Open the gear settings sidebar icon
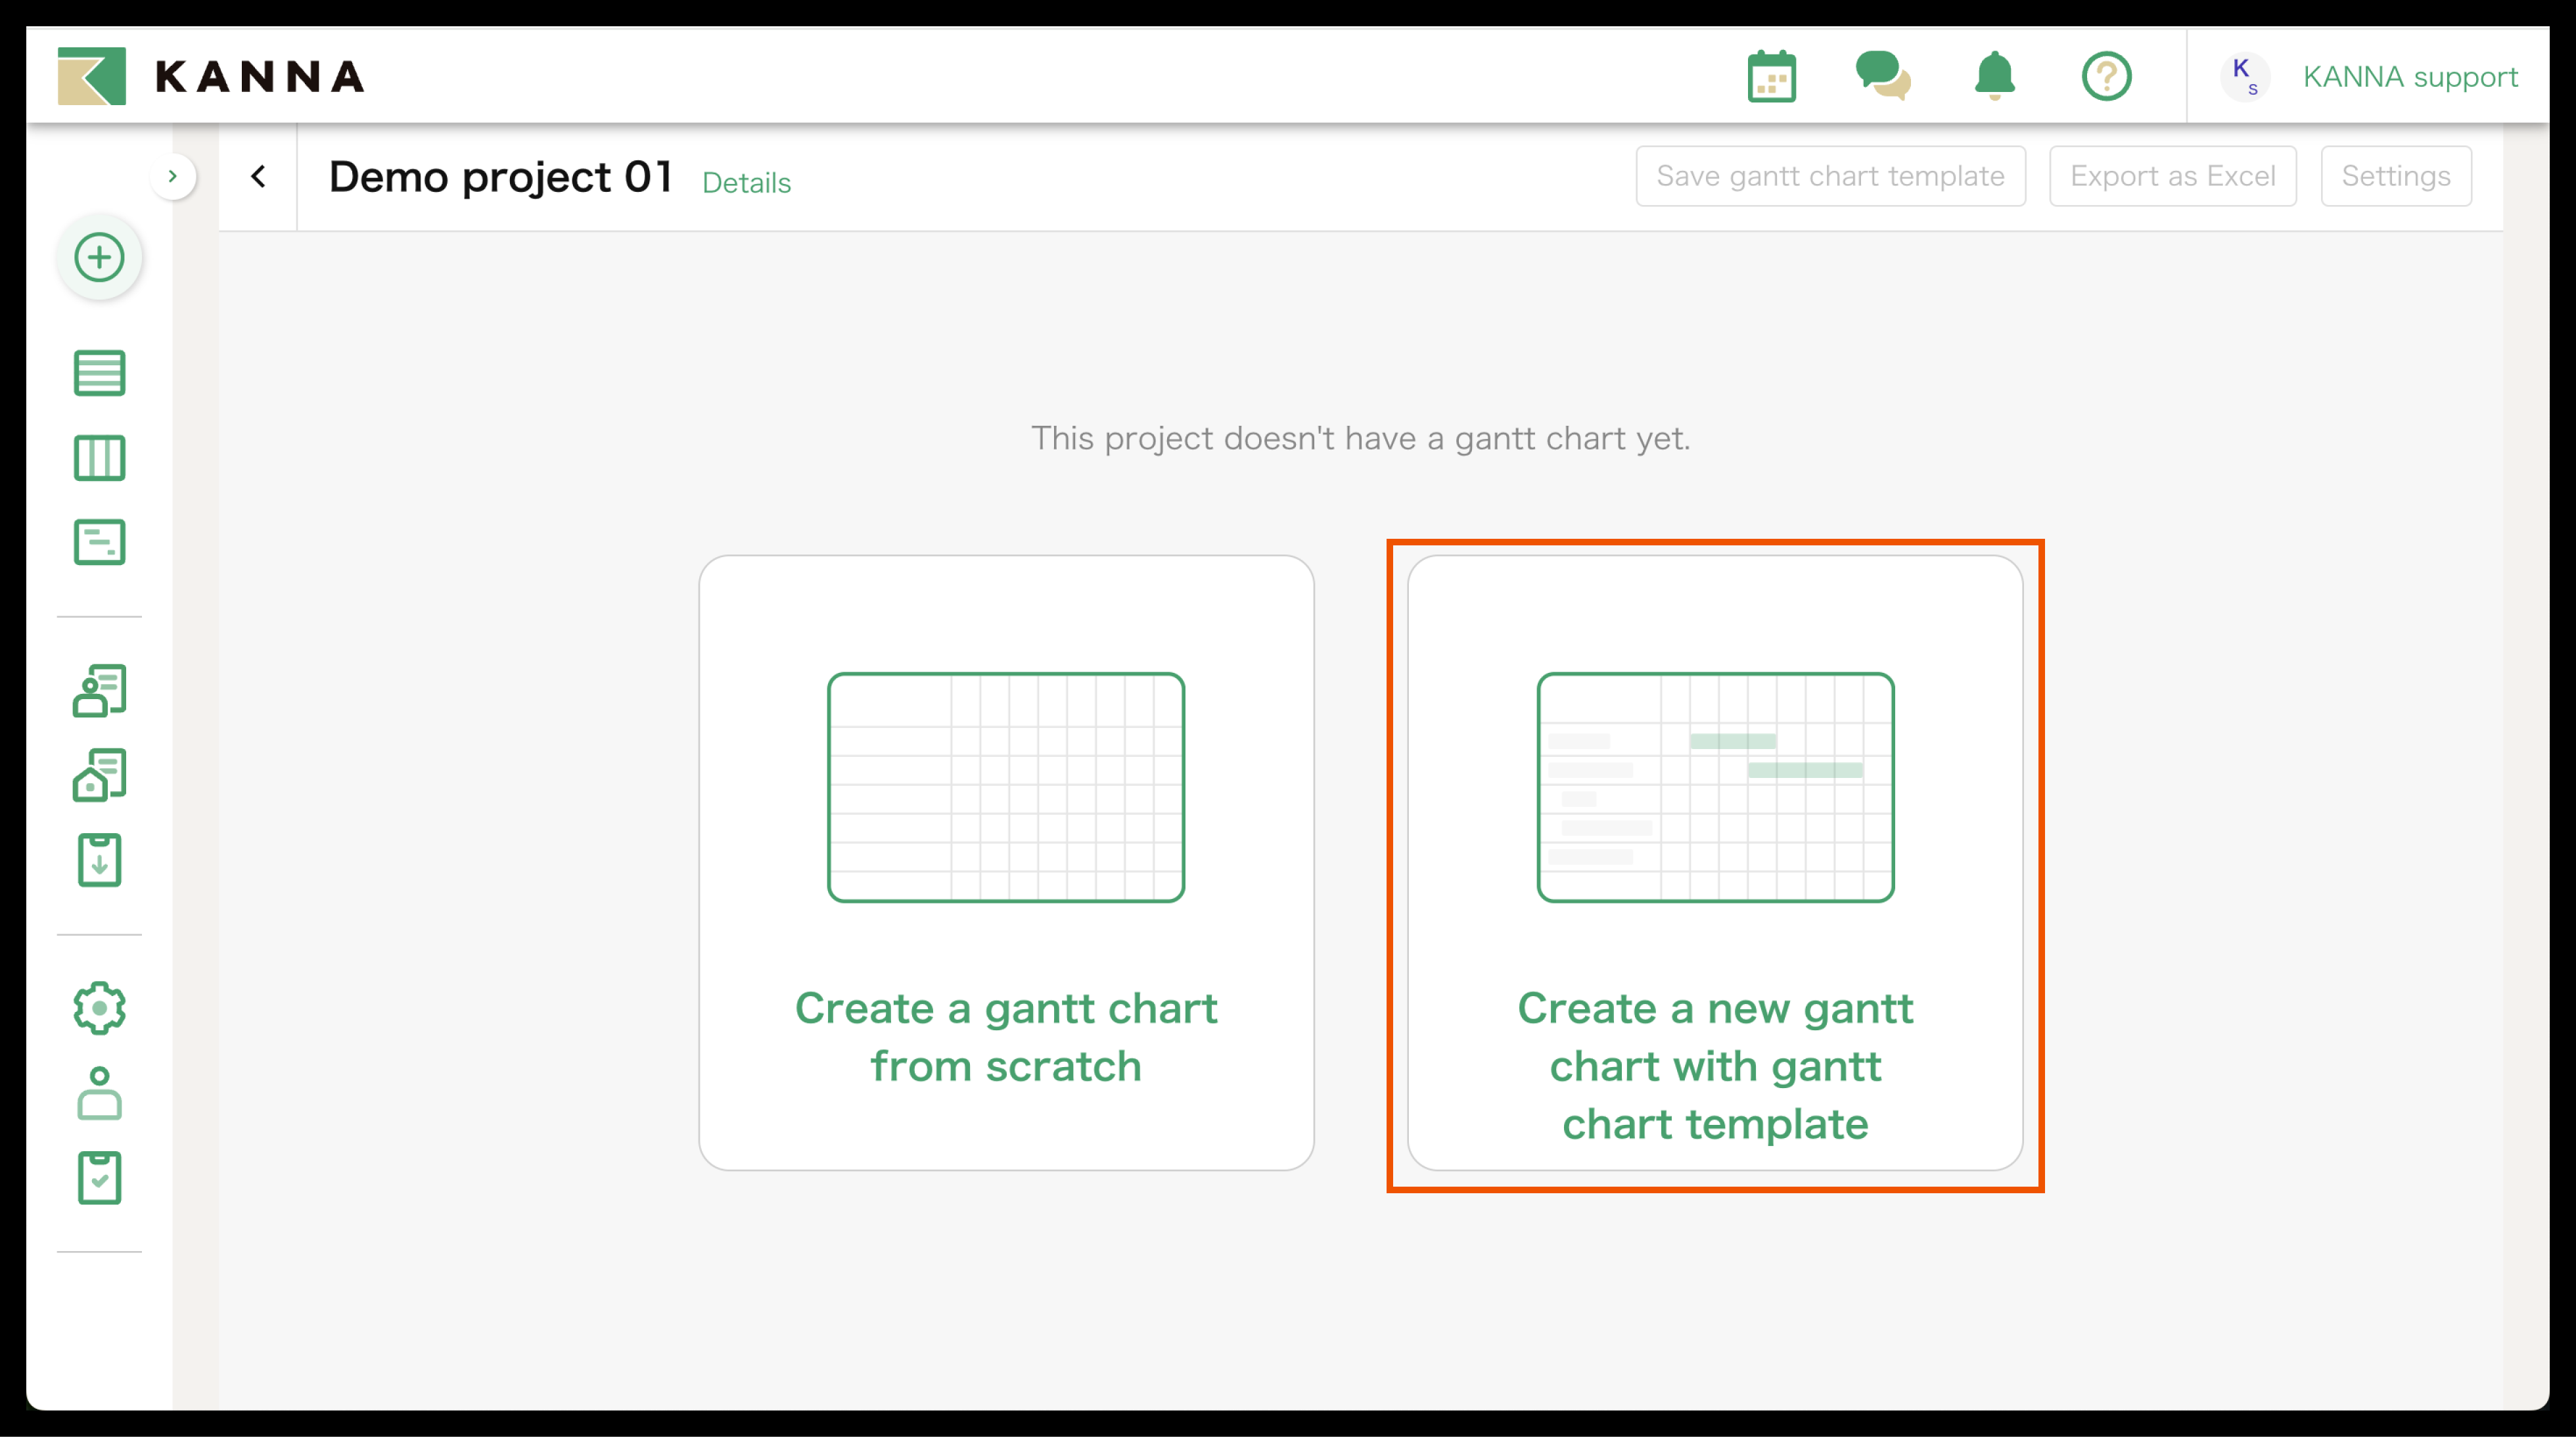The height and width of the screenshot is (1437, 2576). click(x=99, y=1008)
